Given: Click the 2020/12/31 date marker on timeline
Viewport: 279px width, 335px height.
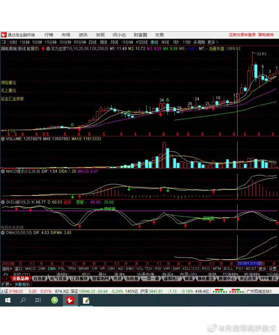Looking at the screenshot, I should coord(250,263).
